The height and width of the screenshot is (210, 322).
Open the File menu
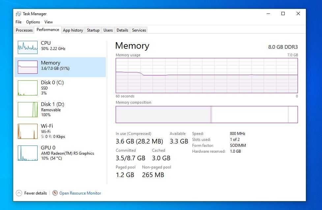point(18,22)
